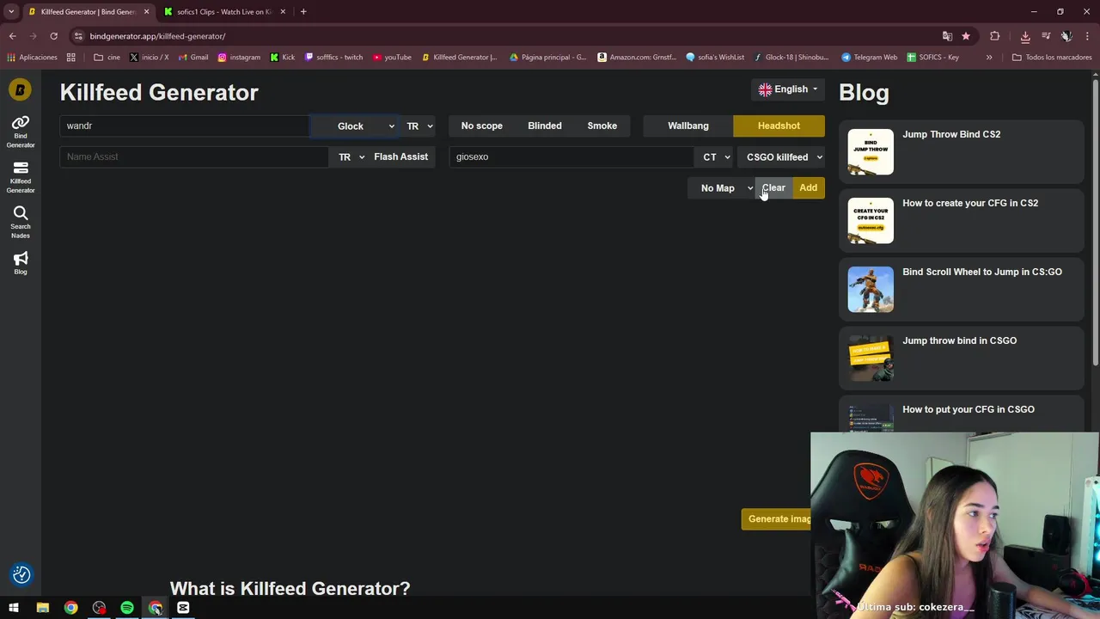Open the Chrome three-dot menu
This screenshot has height=619, width=1100.
tap(1087, 36)
